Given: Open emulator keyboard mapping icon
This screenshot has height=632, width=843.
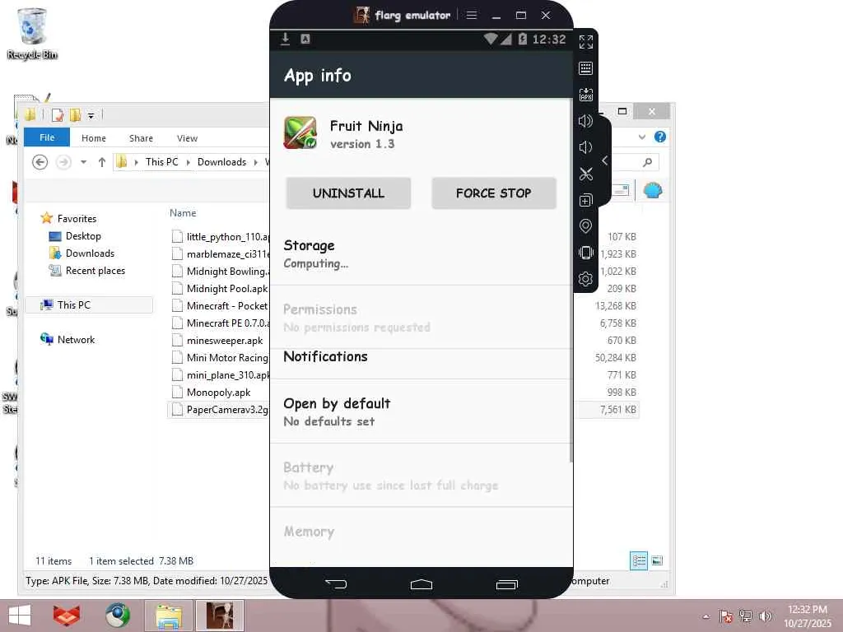Looking at the screenshot, I should tap(585, 68).
